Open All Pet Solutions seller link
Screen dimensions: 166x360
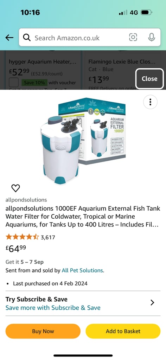(82, 270)
